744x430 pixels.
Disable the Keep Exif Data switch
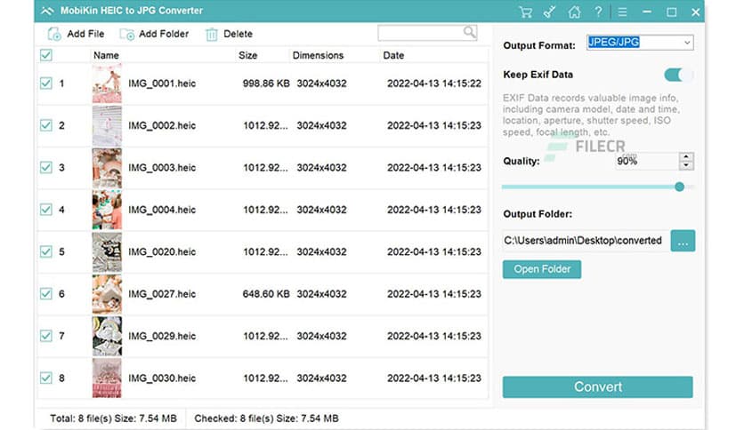tap(678, 75)
